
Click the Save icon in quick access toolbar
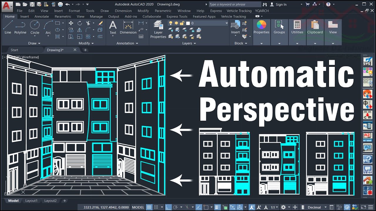pyautogui.click(x=32, y=4)
